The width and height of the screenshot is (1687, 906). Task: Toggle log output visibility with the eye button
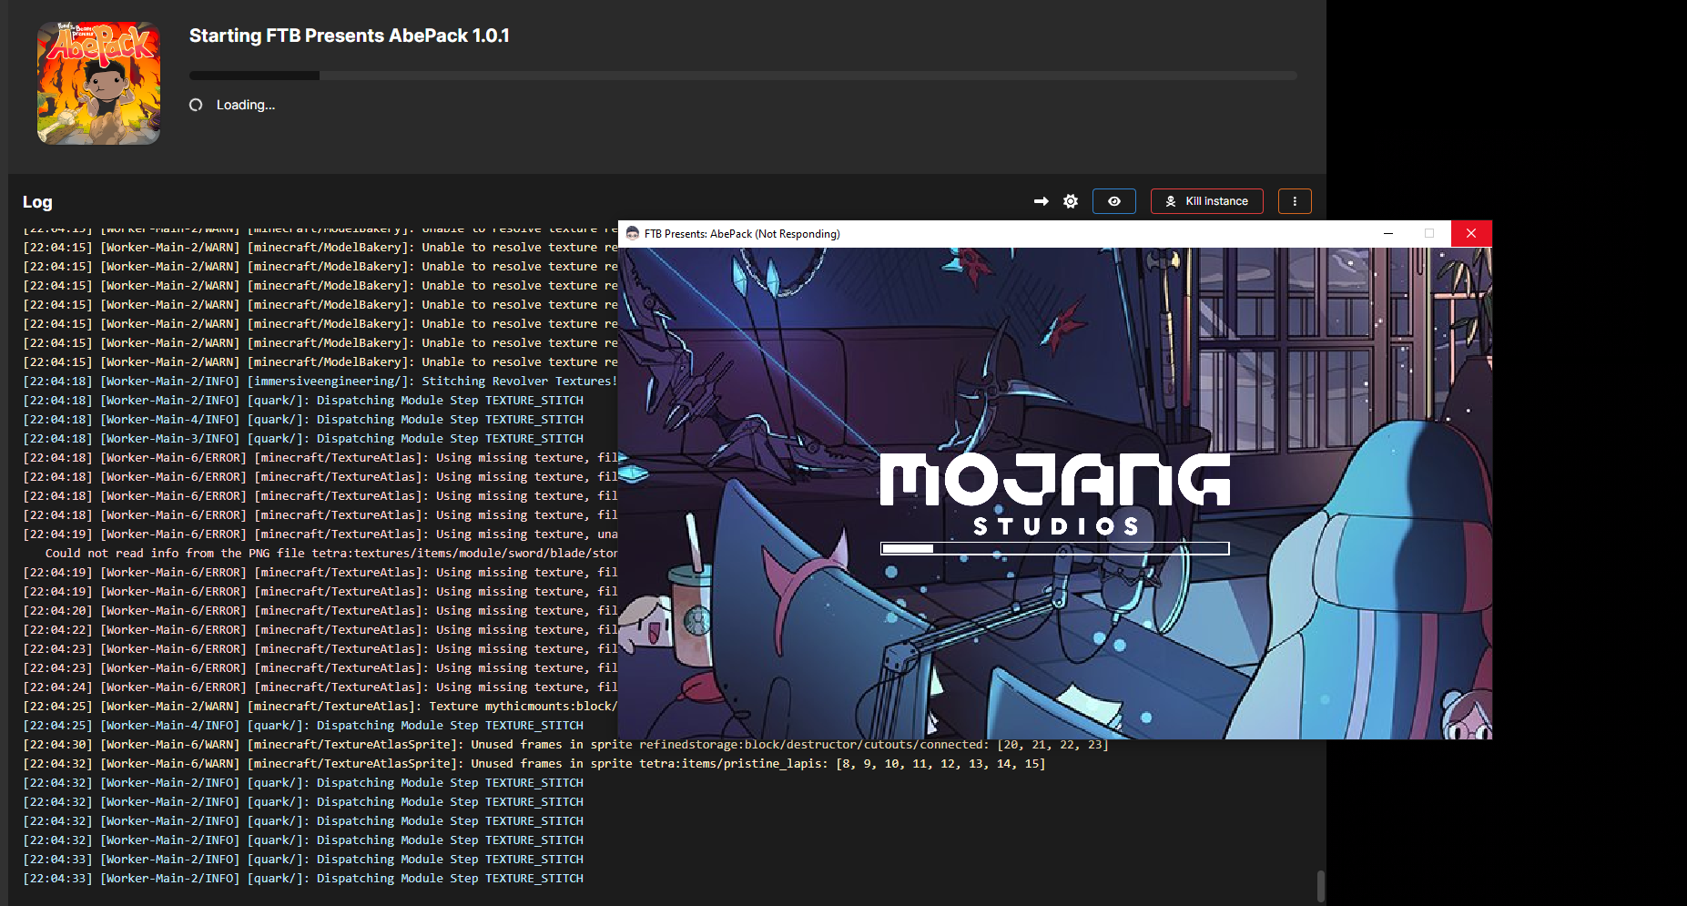1113,201
